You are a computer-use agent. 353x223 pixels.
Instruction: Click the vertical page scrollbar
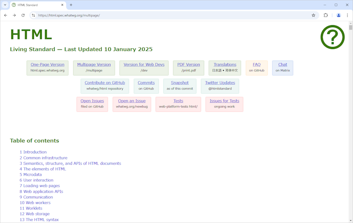(350, 121)
